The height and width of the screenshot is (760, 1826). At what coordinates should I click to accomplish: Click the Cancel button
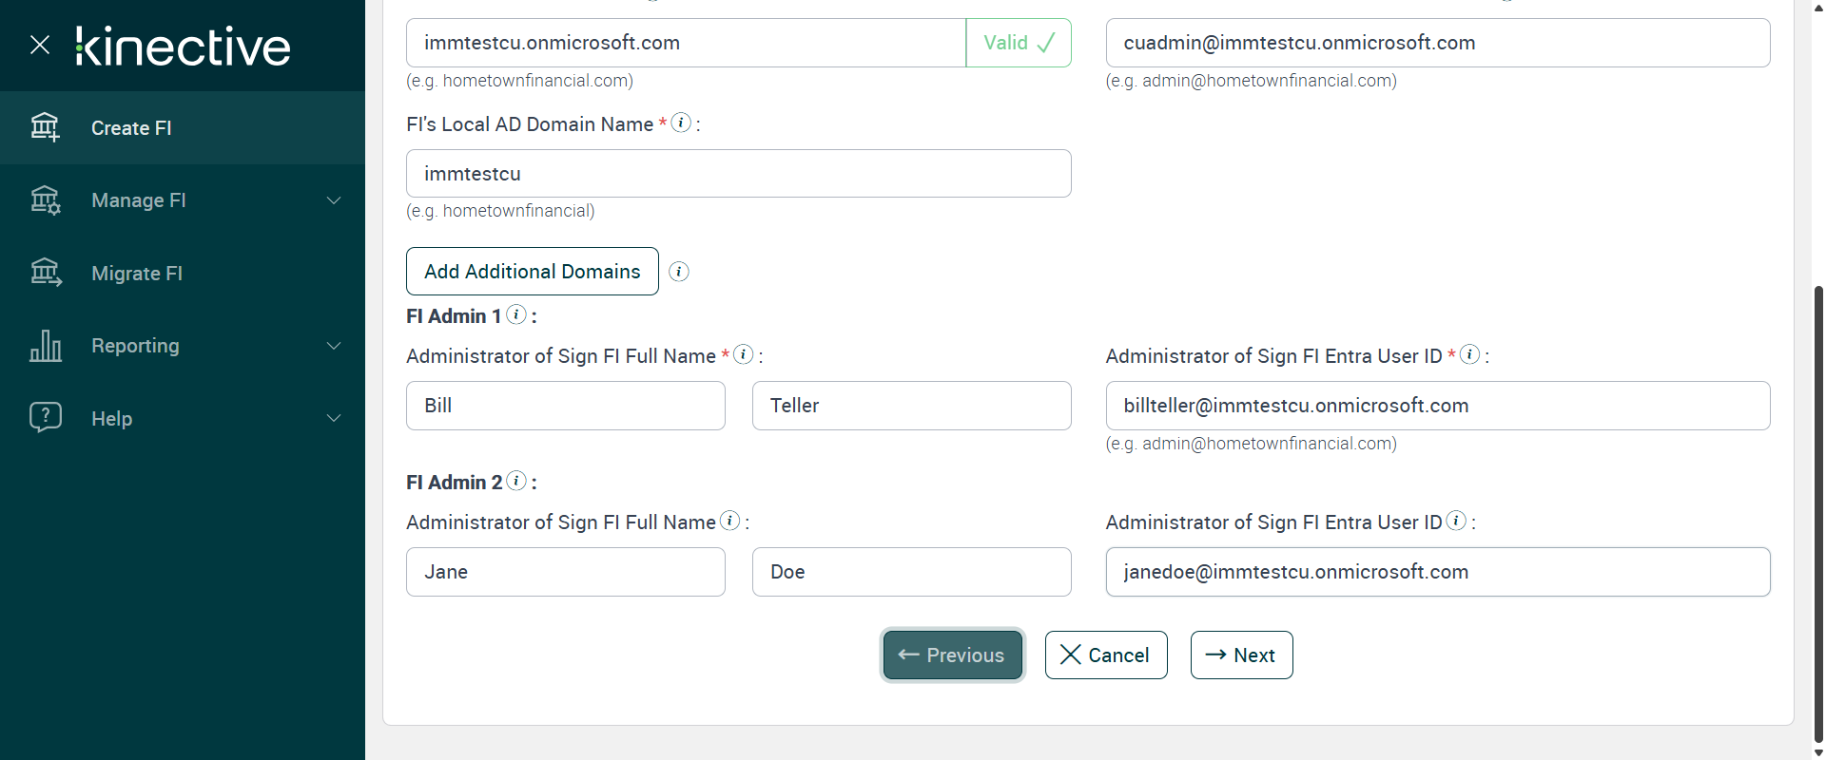(1106, 655)
